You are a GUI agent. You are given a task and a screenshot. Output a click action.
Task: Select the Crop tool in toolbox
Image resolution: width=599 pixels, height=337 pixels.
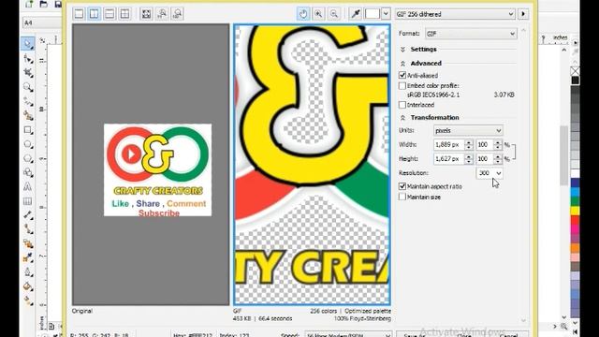(28, 73)
